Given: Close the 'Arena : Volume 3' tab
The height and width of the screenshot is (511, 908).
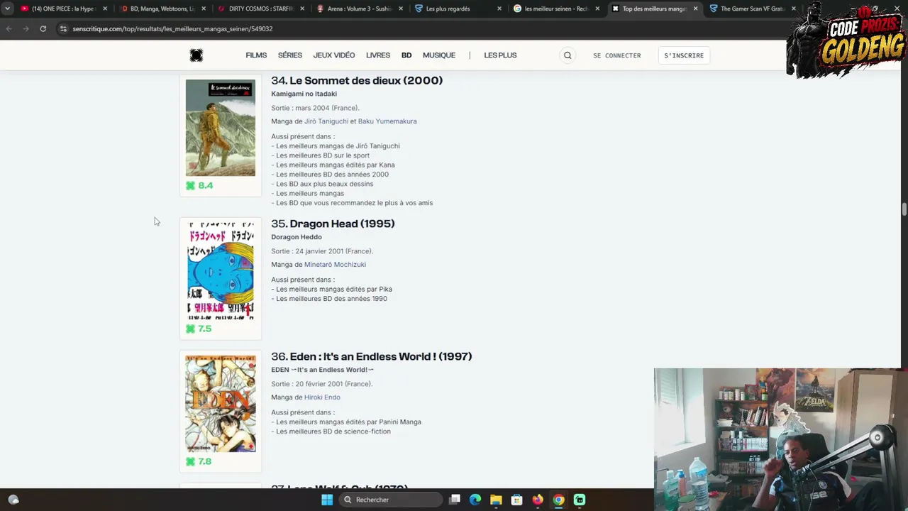Looking at the screenshot, I should click(400, 9).
